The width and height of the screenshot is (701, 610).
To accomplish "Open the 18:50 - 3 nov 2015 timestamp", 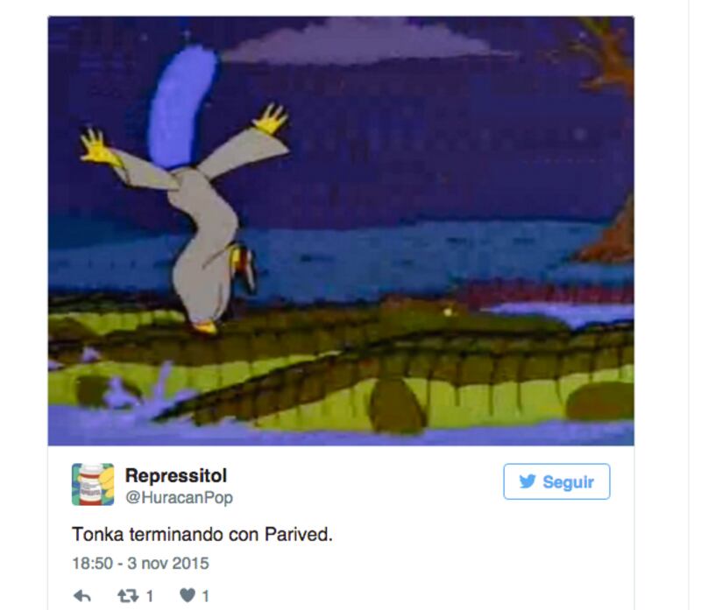I will click(x=140, y=563).
